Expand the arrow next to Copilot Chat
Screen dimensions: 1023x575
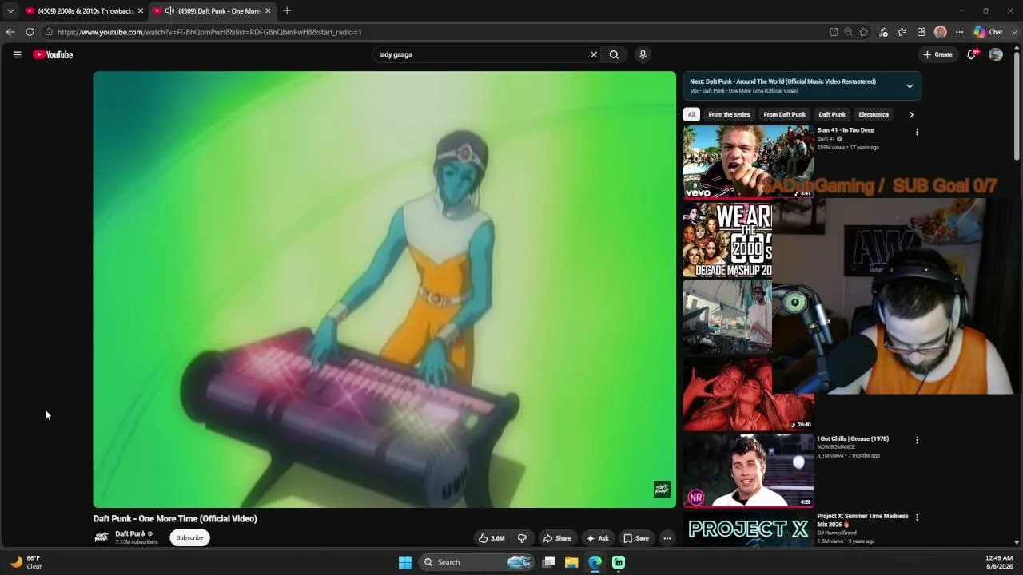[1013, 32]
